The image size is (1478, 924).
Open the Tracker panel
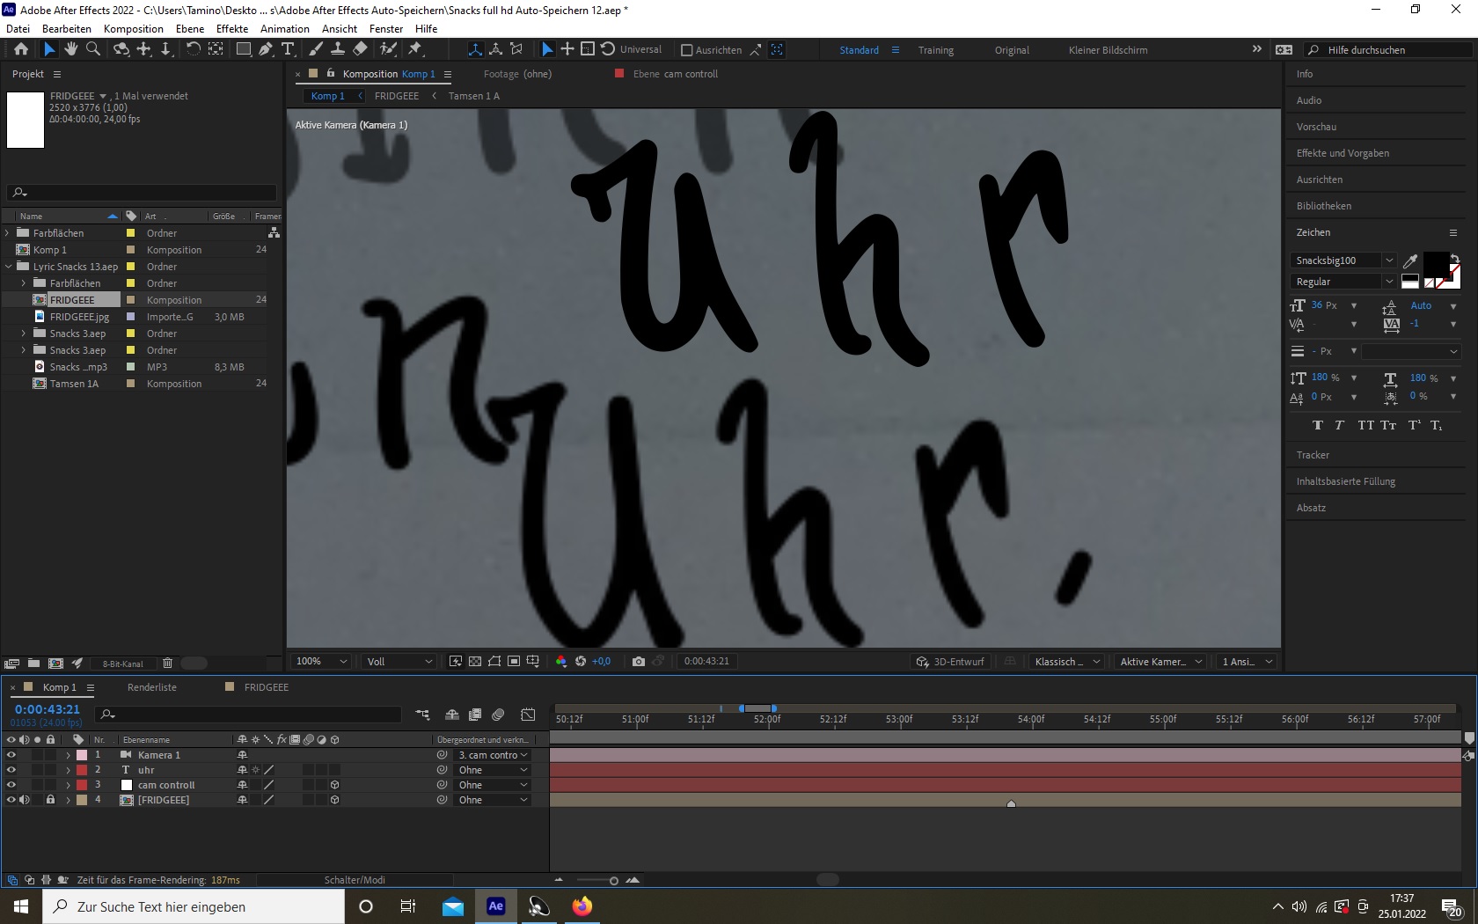coord(1313,455)
